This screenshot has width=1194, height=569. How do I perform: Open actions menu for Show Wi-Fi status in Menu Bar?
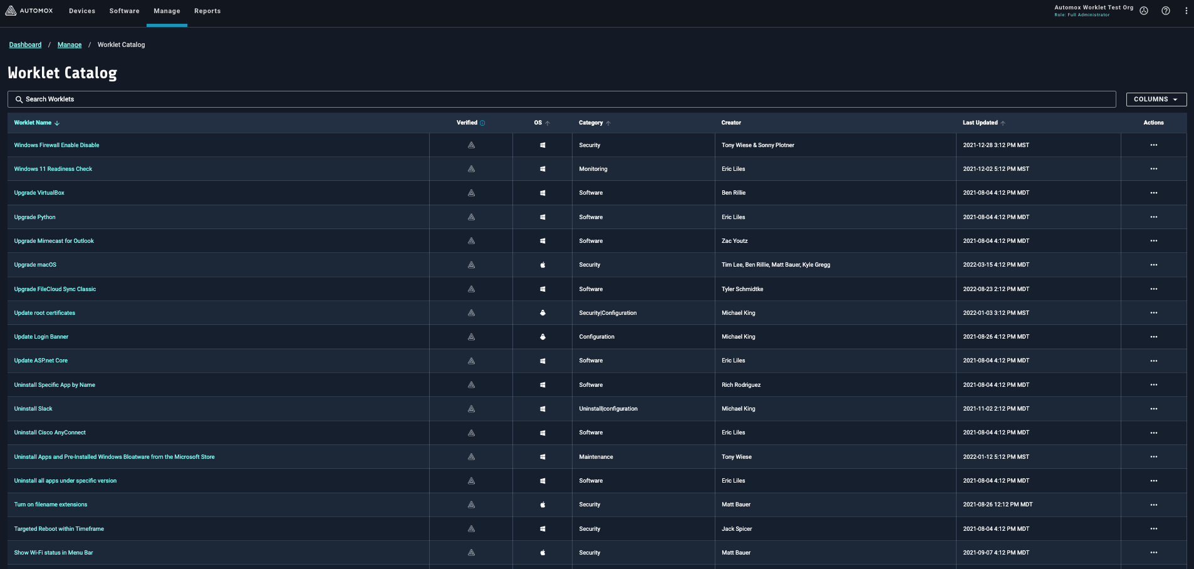pos(1154,553)
